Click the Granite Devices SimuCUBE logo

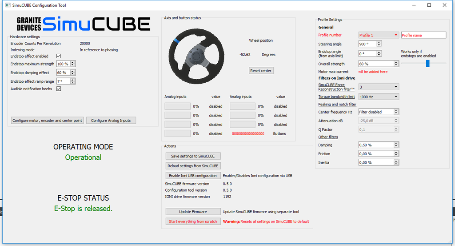coord(83,24)
